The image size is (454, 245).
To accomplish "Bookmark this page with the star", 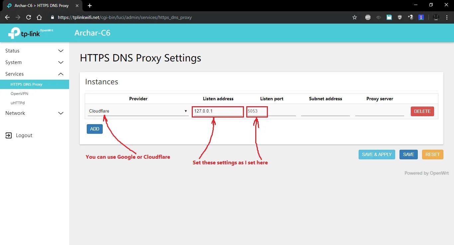I will [x=355, y=17].
